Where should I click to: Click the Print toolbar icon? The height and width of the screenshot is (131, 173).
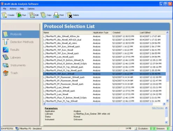point(56,15)
